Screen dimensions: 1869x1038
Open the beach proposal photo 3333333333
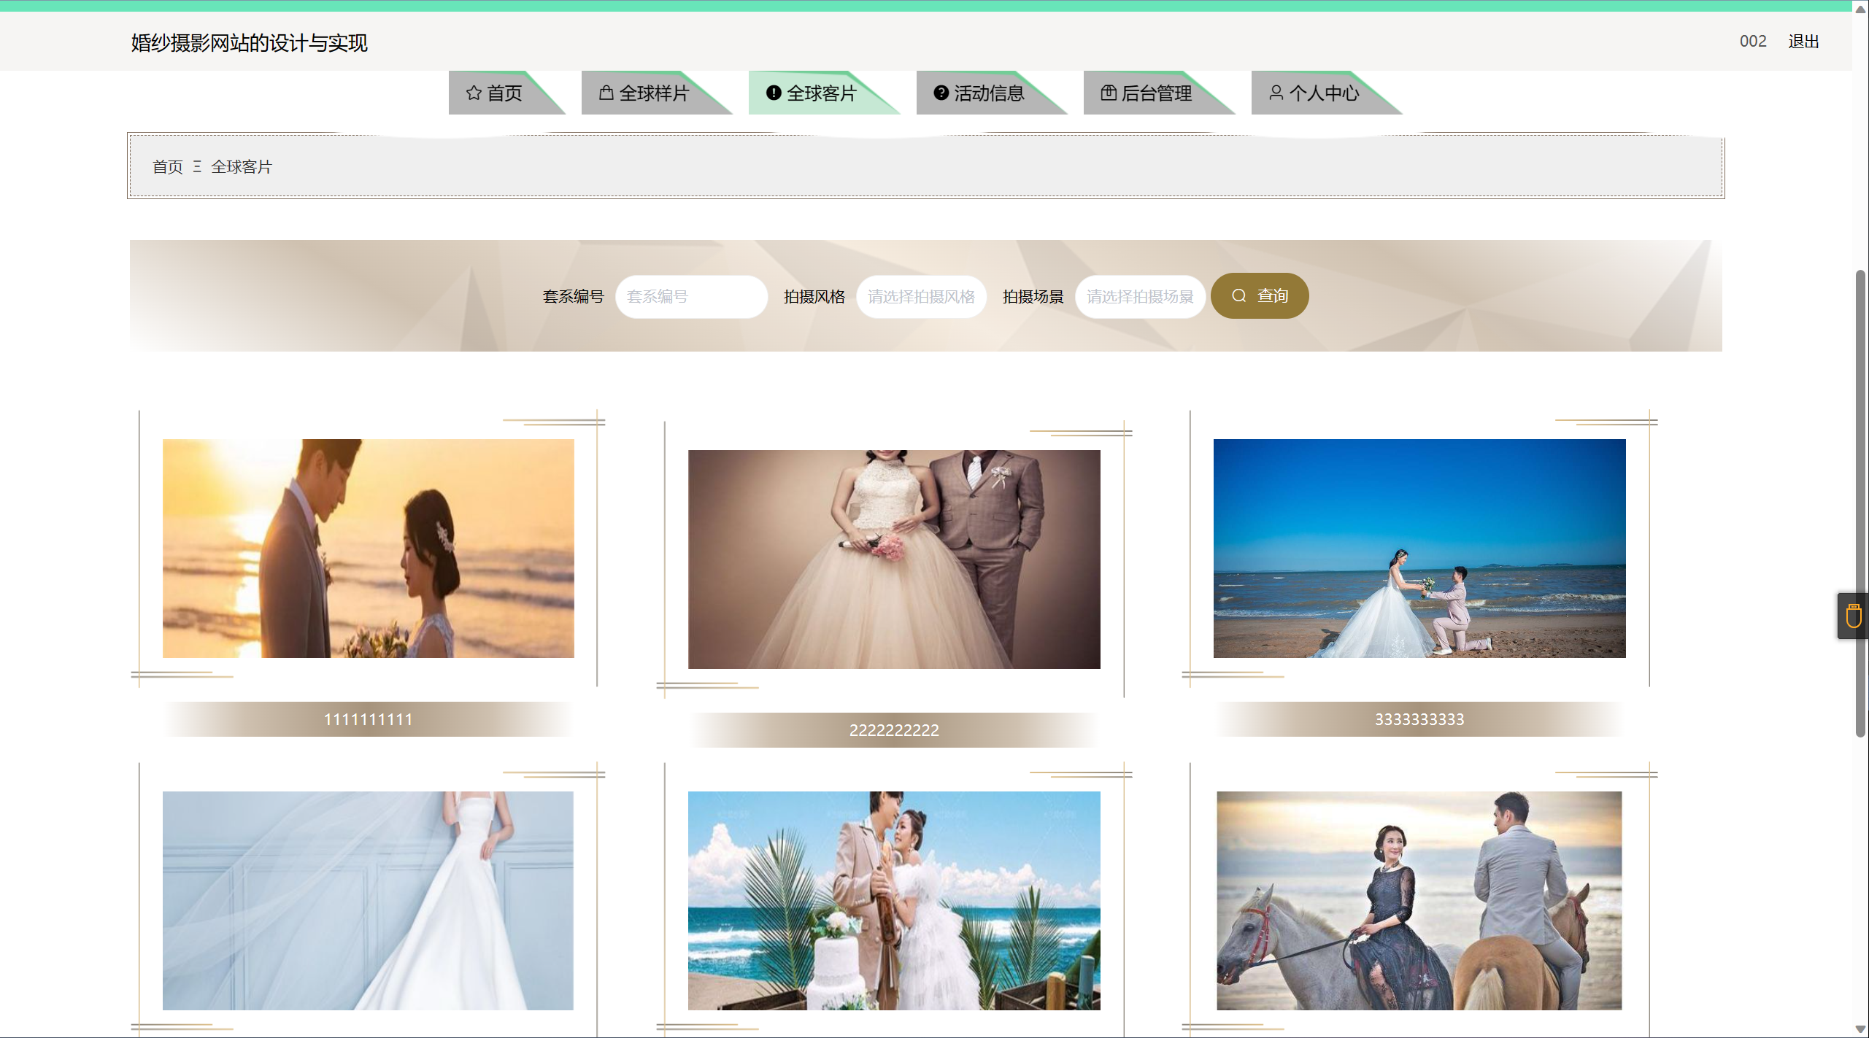[x=1419, y=548]
